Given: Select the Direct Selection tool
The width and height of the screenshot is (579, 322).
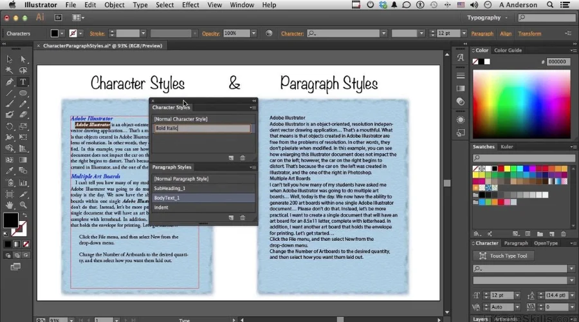Looking at the screenshot, I should coord(23,59).
